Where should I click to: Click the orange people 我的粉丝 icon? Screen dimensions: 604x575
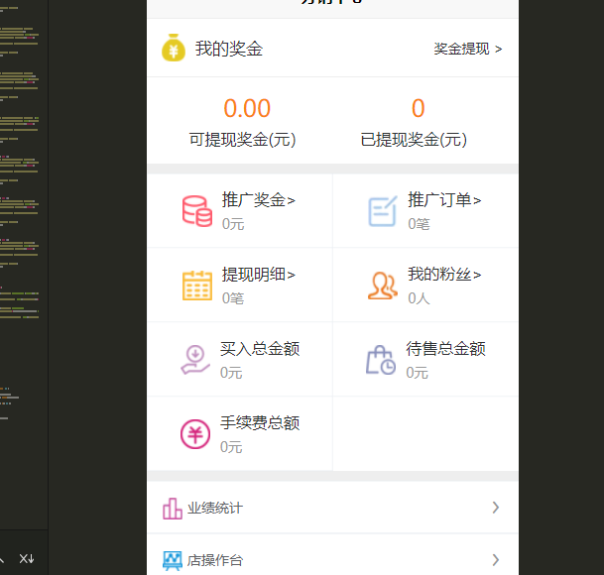click(382, 286)
